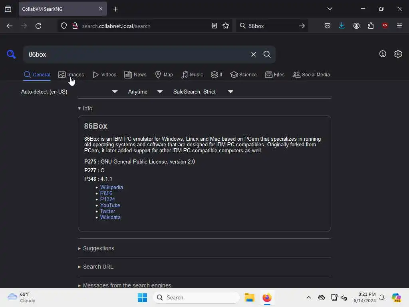Reload the current page
This screenshot has width=409, height=307.
[38, 26]
